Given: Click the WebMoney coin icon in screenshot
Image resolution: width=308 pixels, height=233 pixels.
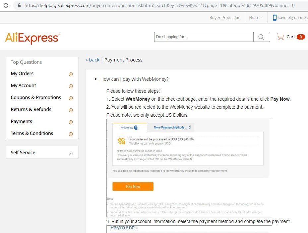Looking at the screenshot, I should (122, 141).
